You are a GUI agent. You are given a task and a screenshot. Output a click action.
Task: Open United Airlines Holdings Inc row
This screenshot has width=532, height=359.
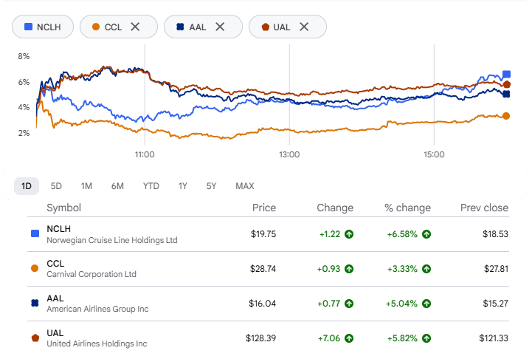pos(268,338)
